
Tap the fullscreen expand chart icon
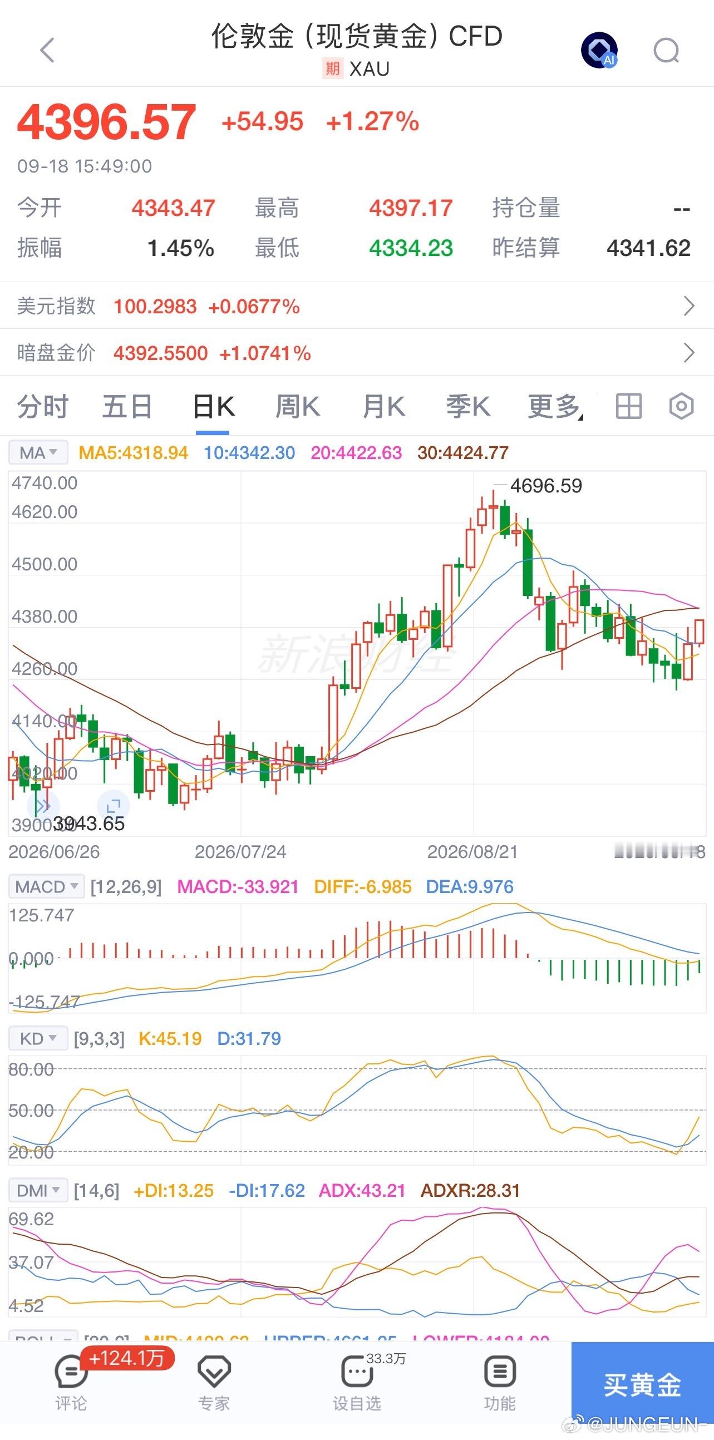[114, 806]
